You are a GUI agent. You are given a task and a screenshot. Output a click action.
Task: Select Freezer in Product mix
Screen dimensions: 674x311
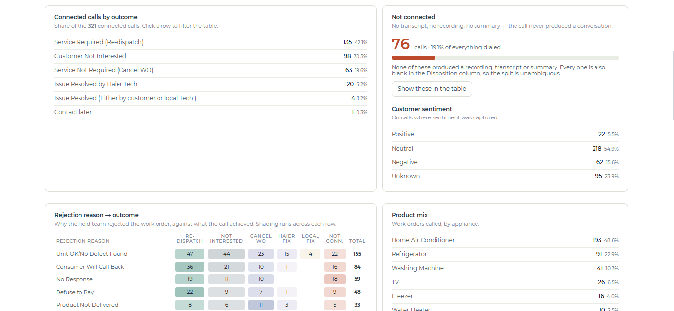pyautogui.click(x=505, y=296)
